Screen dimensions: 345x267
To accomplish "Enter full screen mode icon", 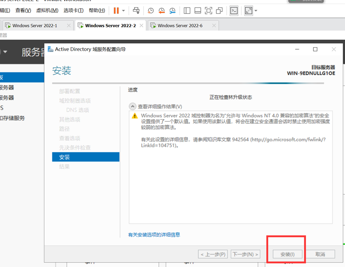I will click(208, 10).
